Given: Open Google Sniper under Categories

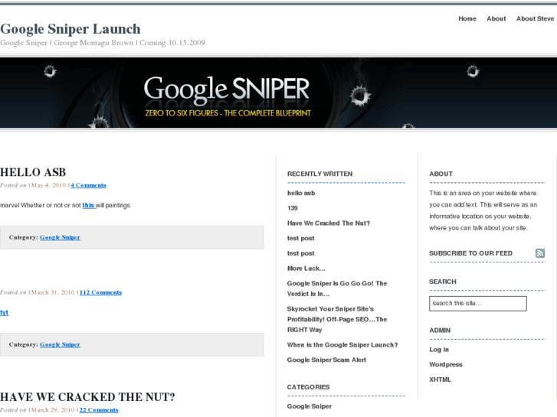Looking at the screenshot, I should pos(310,406).
